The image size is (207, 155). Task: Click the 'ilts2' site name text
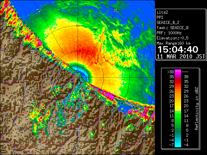click(162, 12)
